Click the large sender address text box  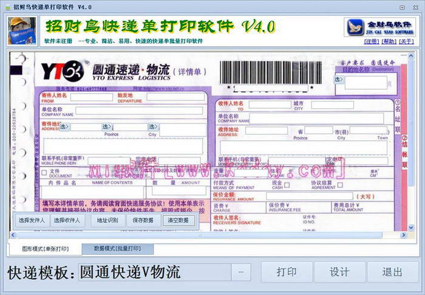[x=123, y=146]
